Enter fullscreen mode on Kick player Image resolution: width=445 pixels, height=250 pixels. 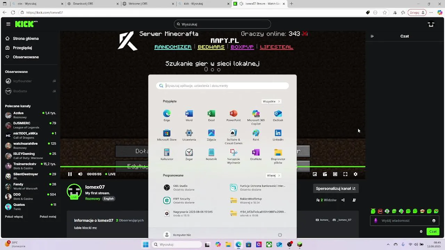pyautogui.click(x=345, y=174)
